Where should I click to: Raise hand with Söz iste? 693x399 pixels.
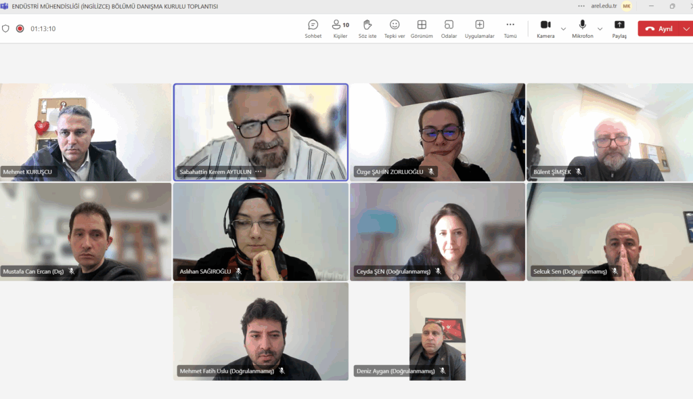click(x=367, y=28)
